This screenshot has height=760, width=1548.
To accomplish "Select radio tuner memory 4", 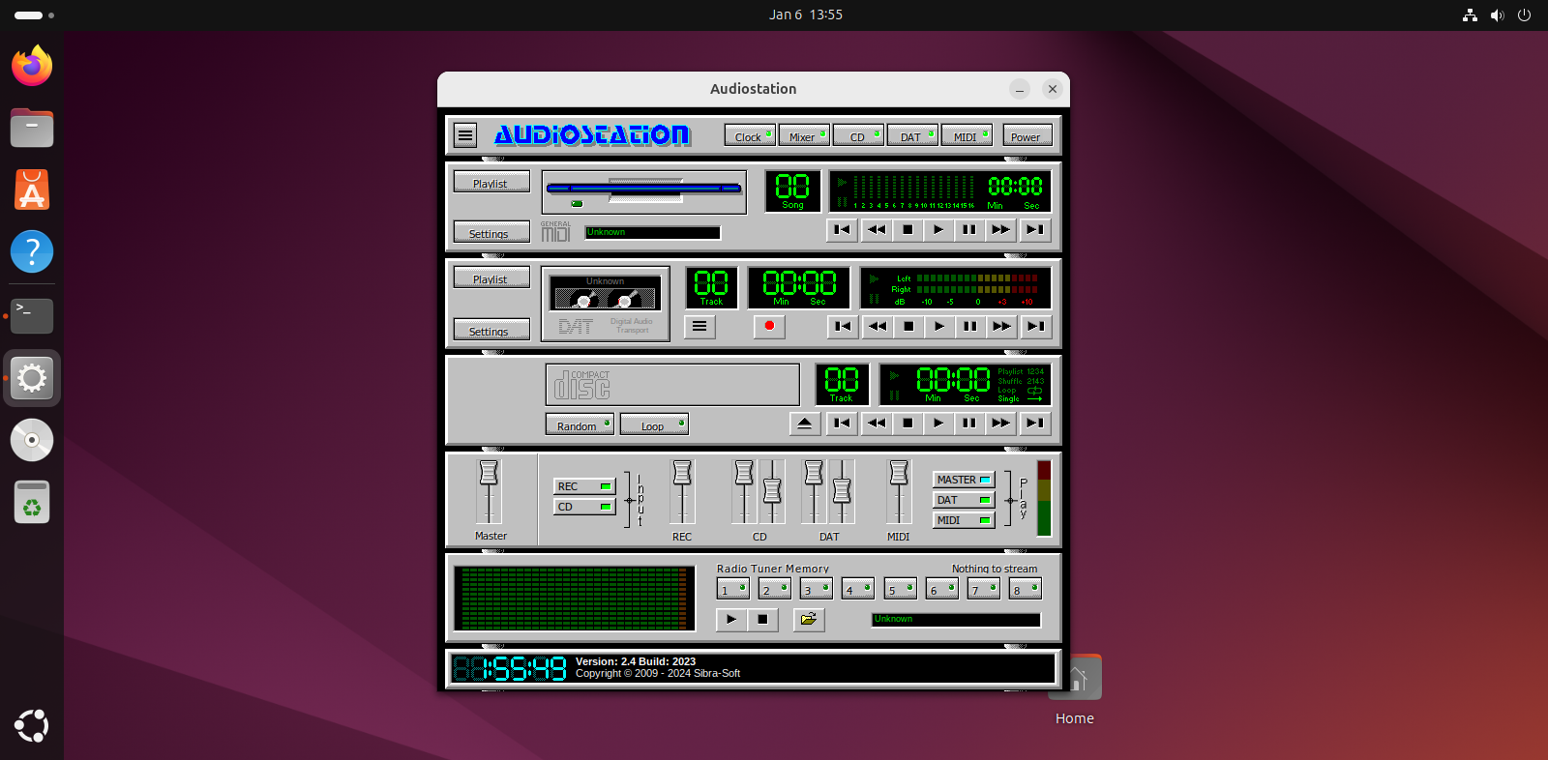I will click(x=858, y=589).
